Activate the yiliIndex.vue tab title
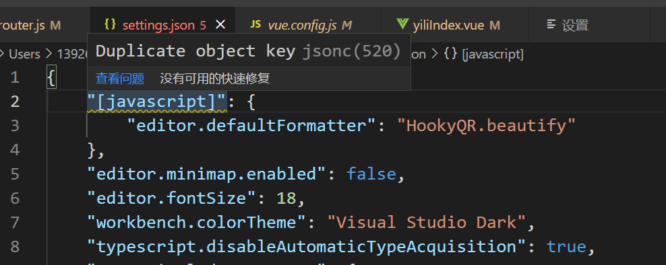Screen dimensions: 666x265 (x=448, y=25)
